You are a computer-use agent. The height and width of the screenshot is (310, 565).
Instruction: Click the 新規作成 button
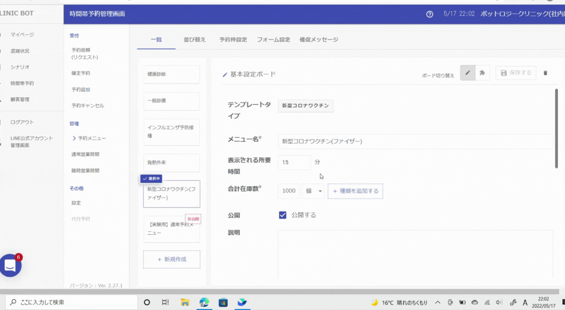pyautogui.click(x=171, y=259)
